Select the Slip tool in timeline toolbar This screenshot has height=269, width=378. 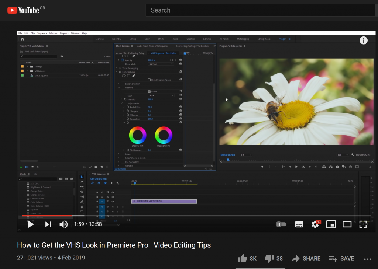[82, 197]
